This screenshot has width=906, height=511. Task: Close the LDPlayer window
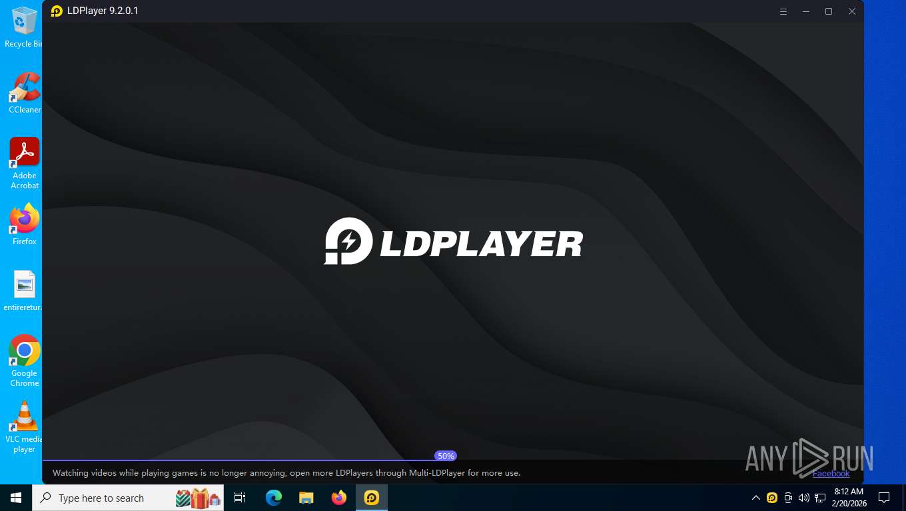[x=851, y=11]
